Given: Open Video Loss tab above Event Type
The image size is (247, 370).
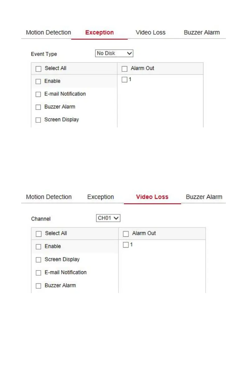Looking at the screenshot, I should 151,33.
